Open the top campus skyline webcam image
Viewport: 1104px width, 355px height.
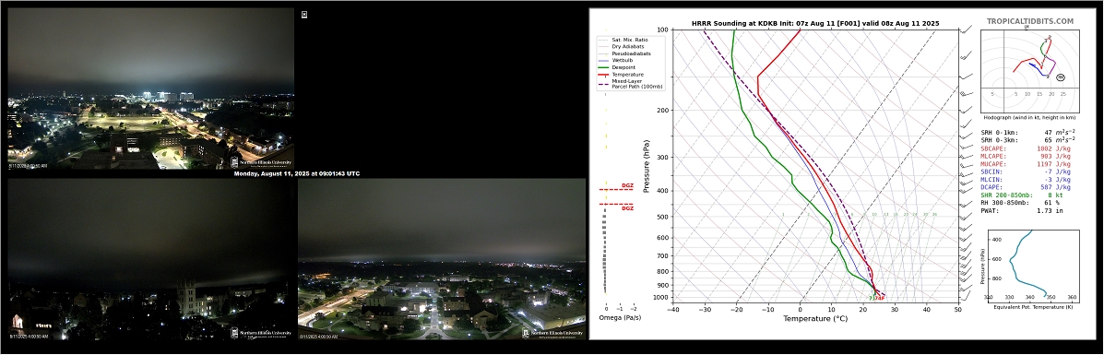[150, 88]
